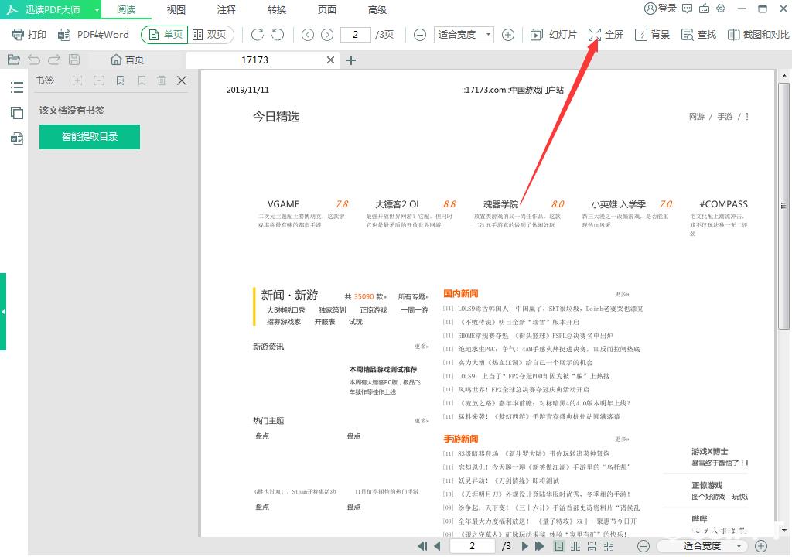The width and height of the screenshot is (792, 557).
Task: Click the dimmed bookmark icon before the trash
Action: tap(142, 80)
